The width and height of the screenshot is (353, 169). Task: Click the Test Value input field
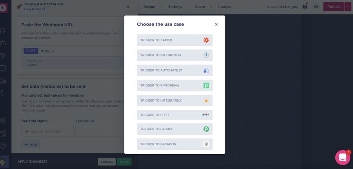click(100, 131)
